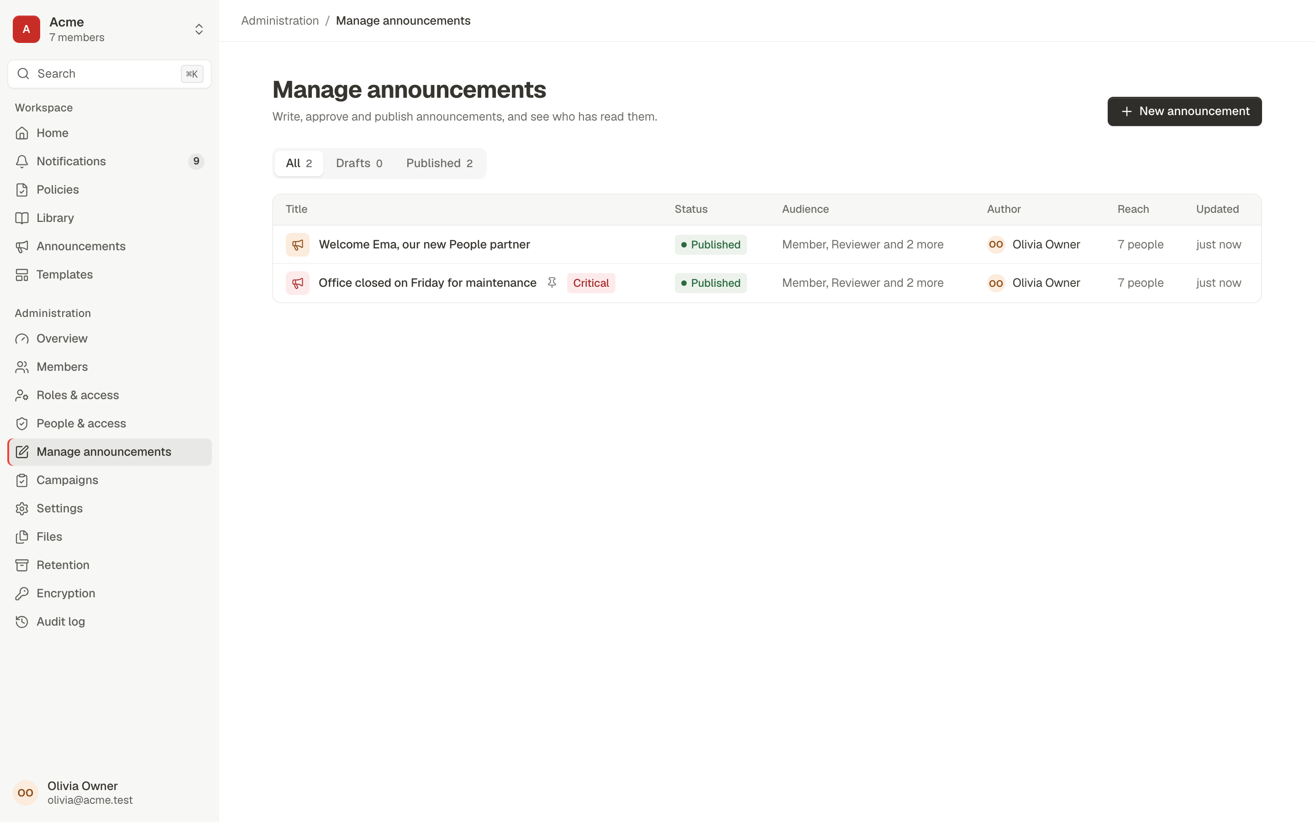Click the Reach column header

(1133, 209)
